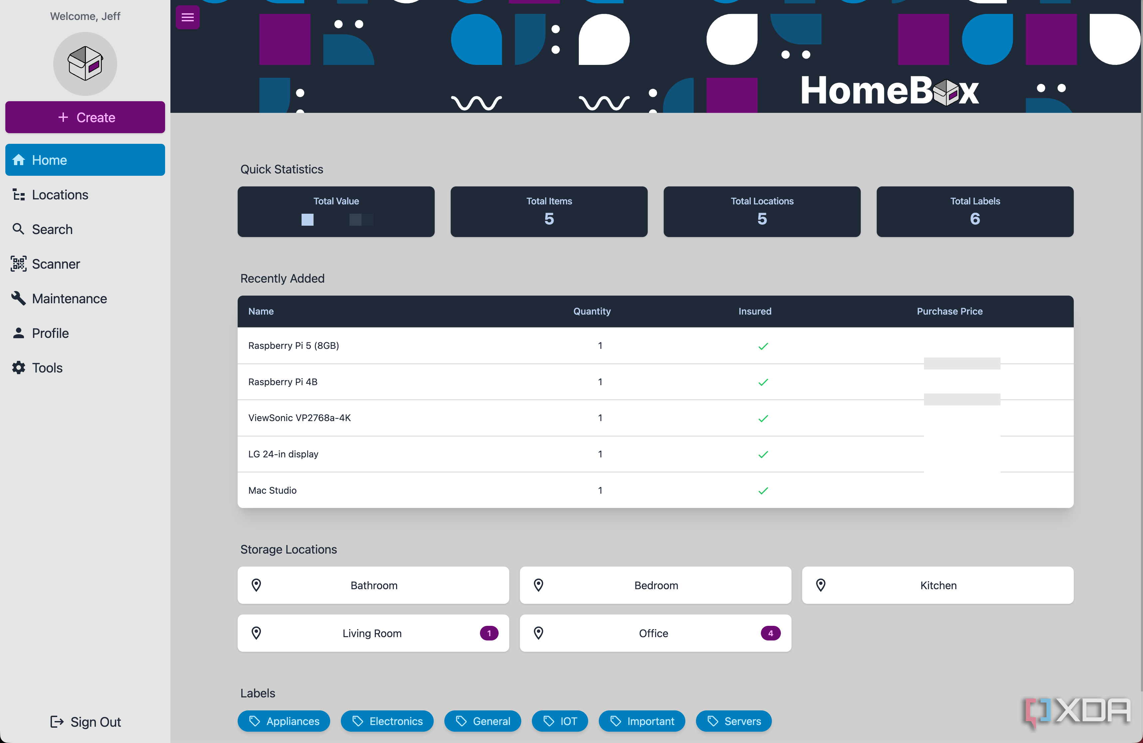
Task: Open the Electronics label chip
Action: click(387, 721)
